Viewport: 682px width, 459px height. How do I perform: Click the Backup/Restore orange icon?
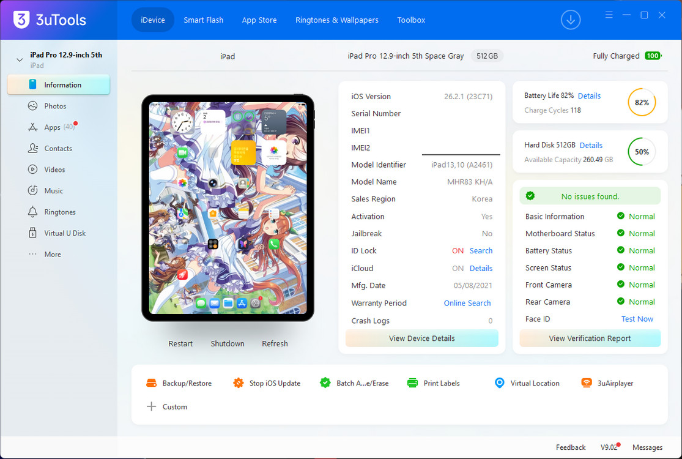[x=151, y=383]
